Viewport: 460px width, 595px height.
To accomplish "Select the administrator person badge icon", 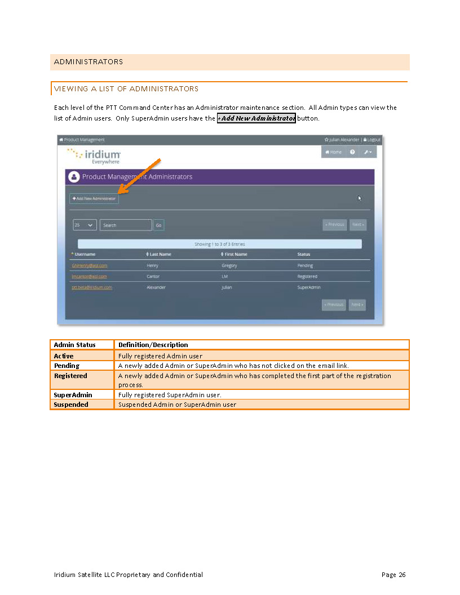I will pyautogui.click(x=73, y=176).
